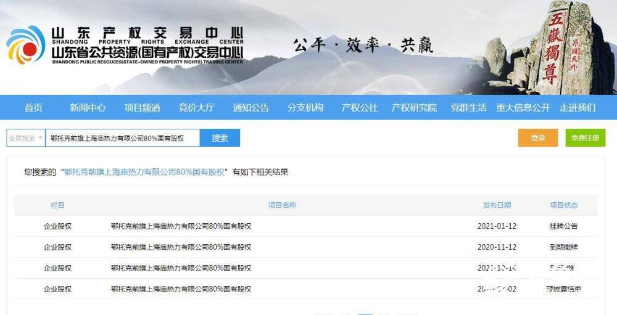Focus the search keyword input field
The width and height of the screenshot is (617, 315).
[x=122, y=138]
